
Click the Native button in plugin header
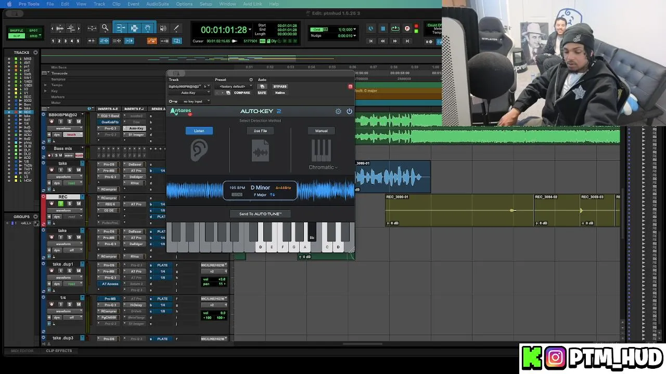pos(280,93)
